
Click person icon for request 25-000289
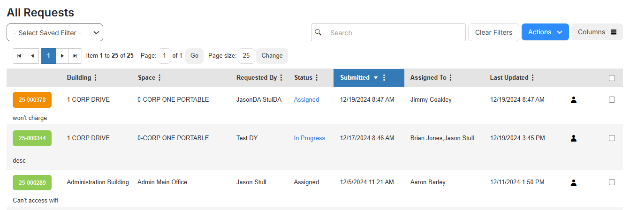click(x=573, y=182)
